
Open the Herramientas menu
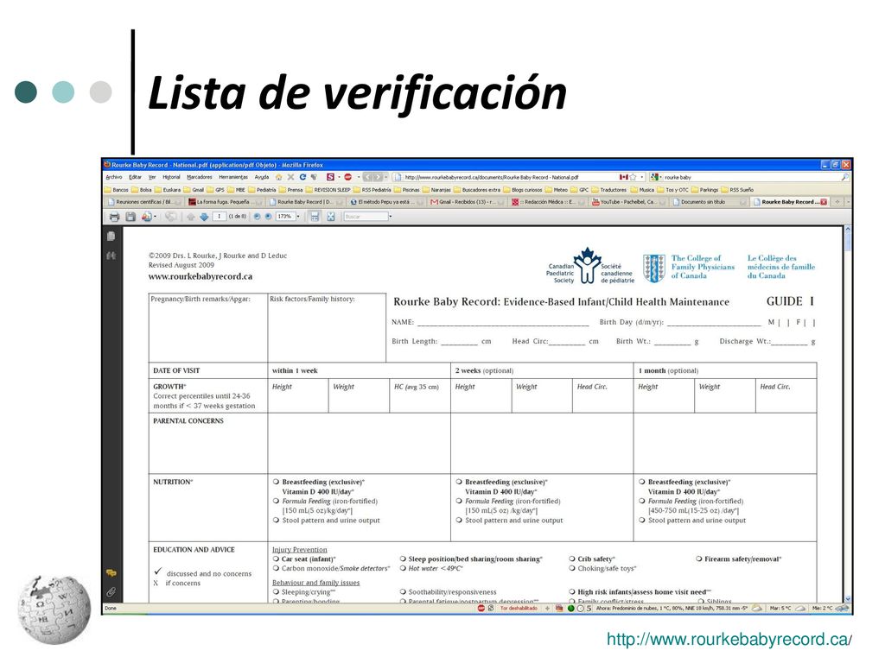pos(233,177)
